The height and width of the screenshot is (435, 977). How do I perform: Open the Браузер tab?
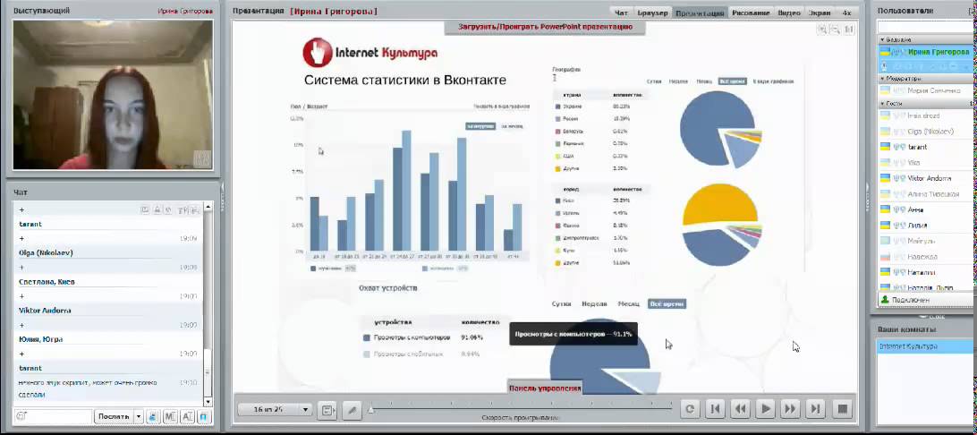click(652, 13)
